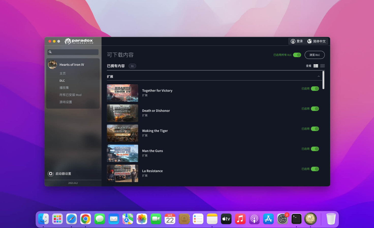Disable the Together for Victory expansion
The width and height of the screenshot is (374, 228).
tap(315, 89)
